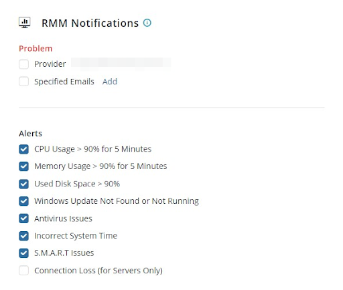Click the RMM monitor chart icon
The height and width of the screenshot is (290, 343).
[x=25, y=23]
